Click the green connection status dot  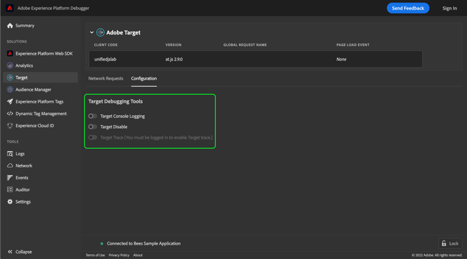coord(102,243)
